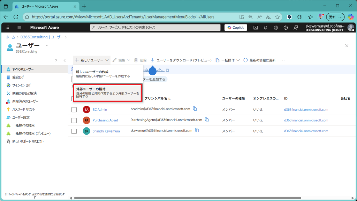The image size is (357, 201).
Task: Click the horizontal scrollbar at the bottom
Action: (209, 198)
